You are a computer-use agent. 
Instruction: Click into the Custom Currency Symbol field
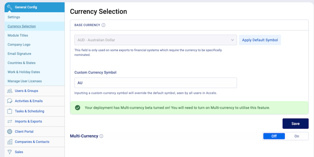tap(156, 83)
